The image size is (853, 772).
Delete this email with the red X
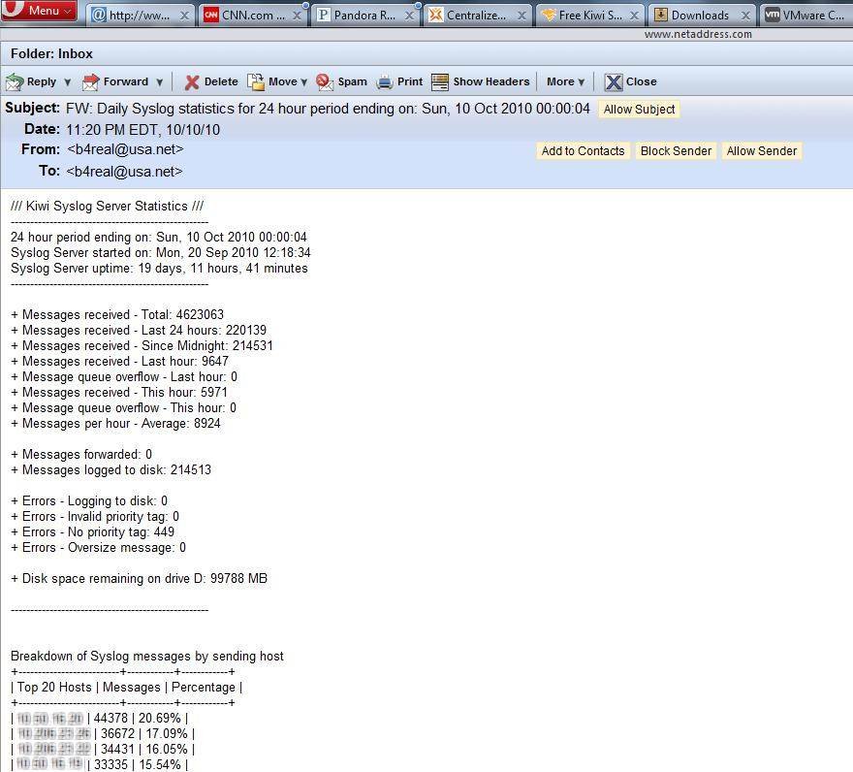[192, 82]
